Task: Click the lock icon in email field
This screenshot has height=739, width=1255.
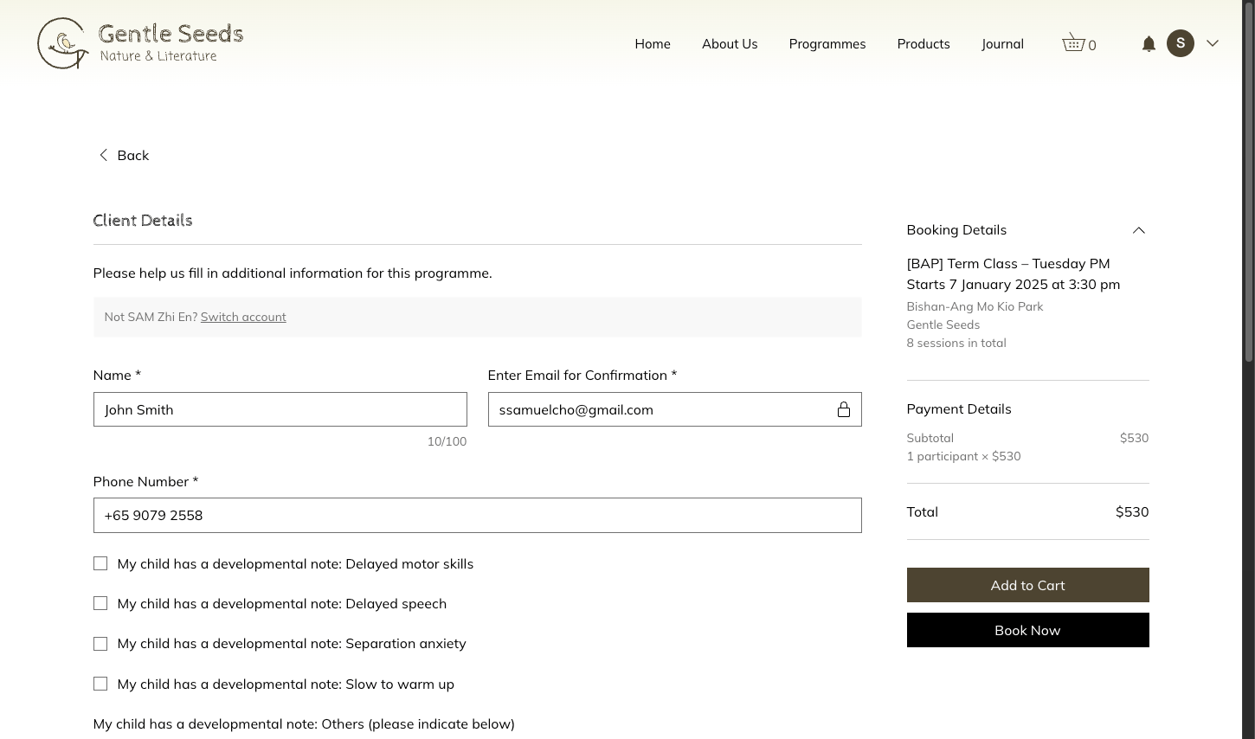Action: 844,409
